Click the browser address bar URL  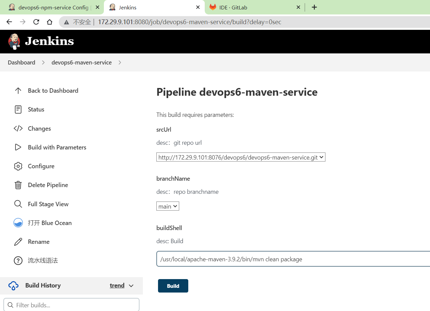[190, 22]
